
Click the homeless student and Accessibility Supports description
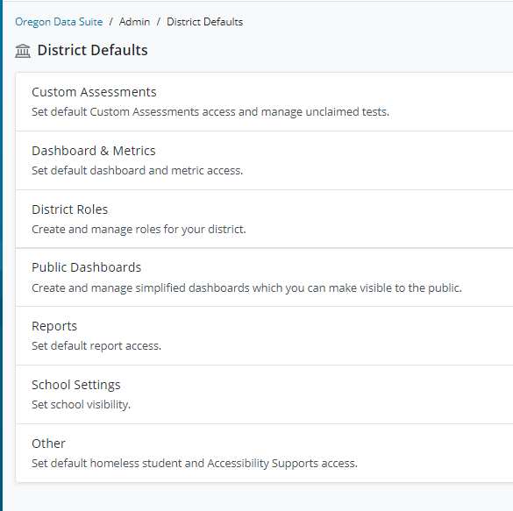pyautogui.click(x=195, y=464)
